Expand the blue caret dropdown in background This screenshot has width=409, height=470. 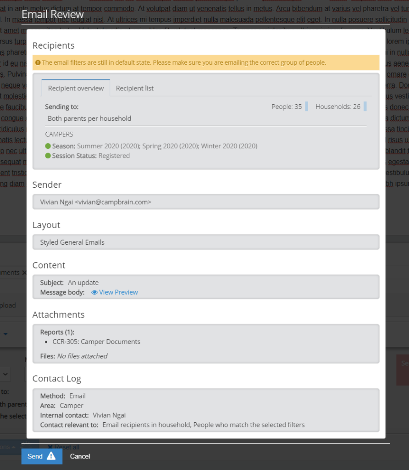6,334
